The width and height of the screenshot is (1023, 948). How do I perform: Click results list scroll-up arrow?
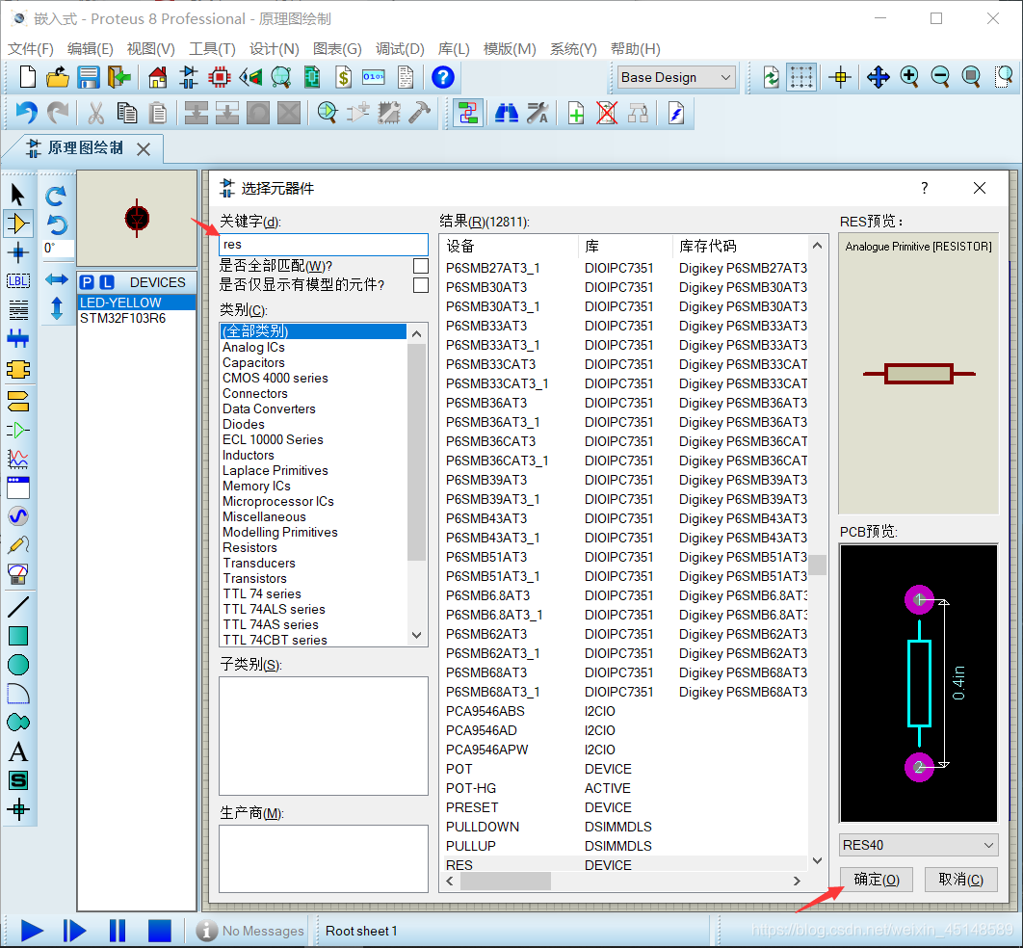coord(817,246)
